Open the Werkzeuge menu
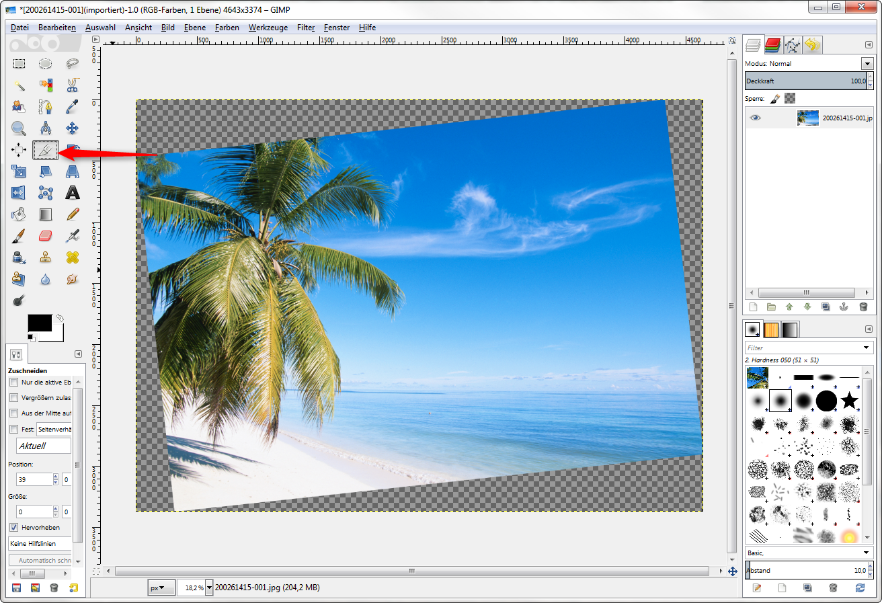The image size is (882, 603). click(x=268, y=28)
